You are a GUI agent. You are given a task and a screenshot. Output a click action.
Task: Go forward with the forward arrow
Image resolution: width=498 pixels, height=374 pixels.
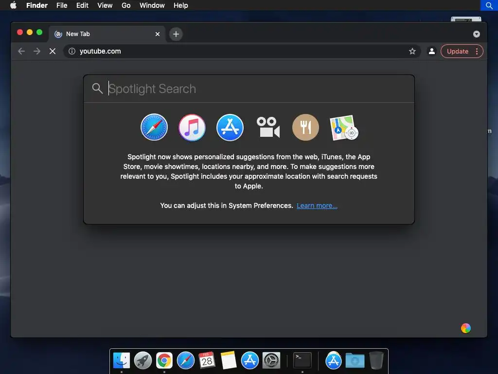[x=37, y=51]
